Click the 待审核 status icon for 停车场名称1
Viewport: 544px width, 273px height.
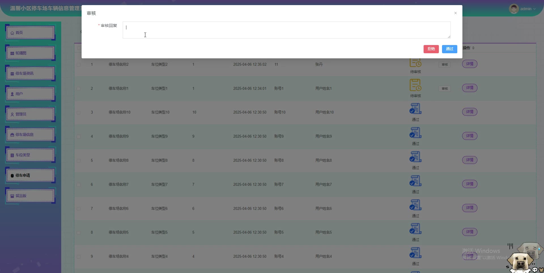click(415, 85)
